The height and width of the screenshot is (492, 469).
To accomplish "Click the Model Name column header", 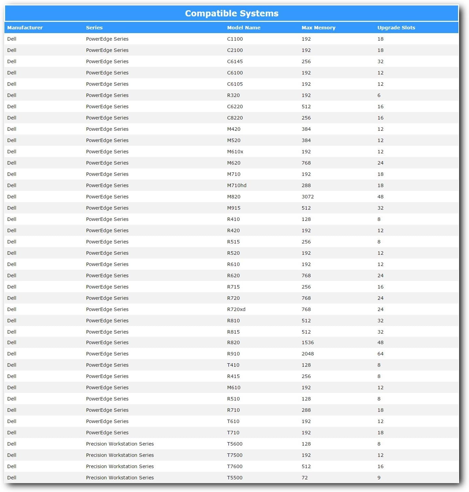I will click(244, 28).
